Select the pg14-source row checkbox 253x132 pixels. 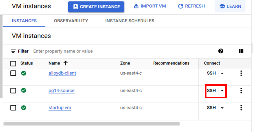(13, 91)
